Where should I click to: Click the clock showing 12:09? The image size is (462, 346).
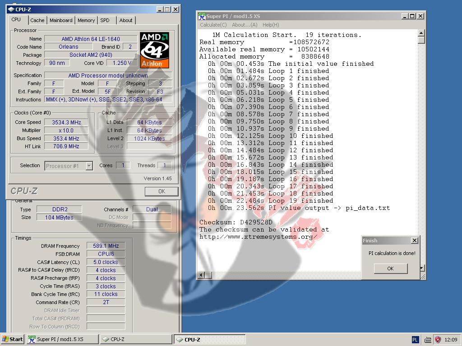451,340
